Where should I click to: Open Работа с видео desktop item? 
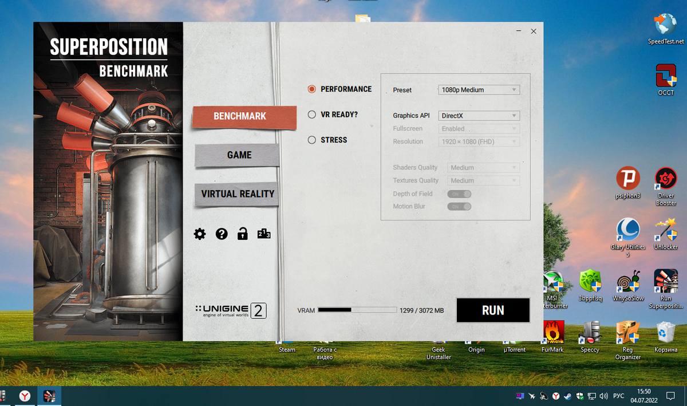coord(325,353)
